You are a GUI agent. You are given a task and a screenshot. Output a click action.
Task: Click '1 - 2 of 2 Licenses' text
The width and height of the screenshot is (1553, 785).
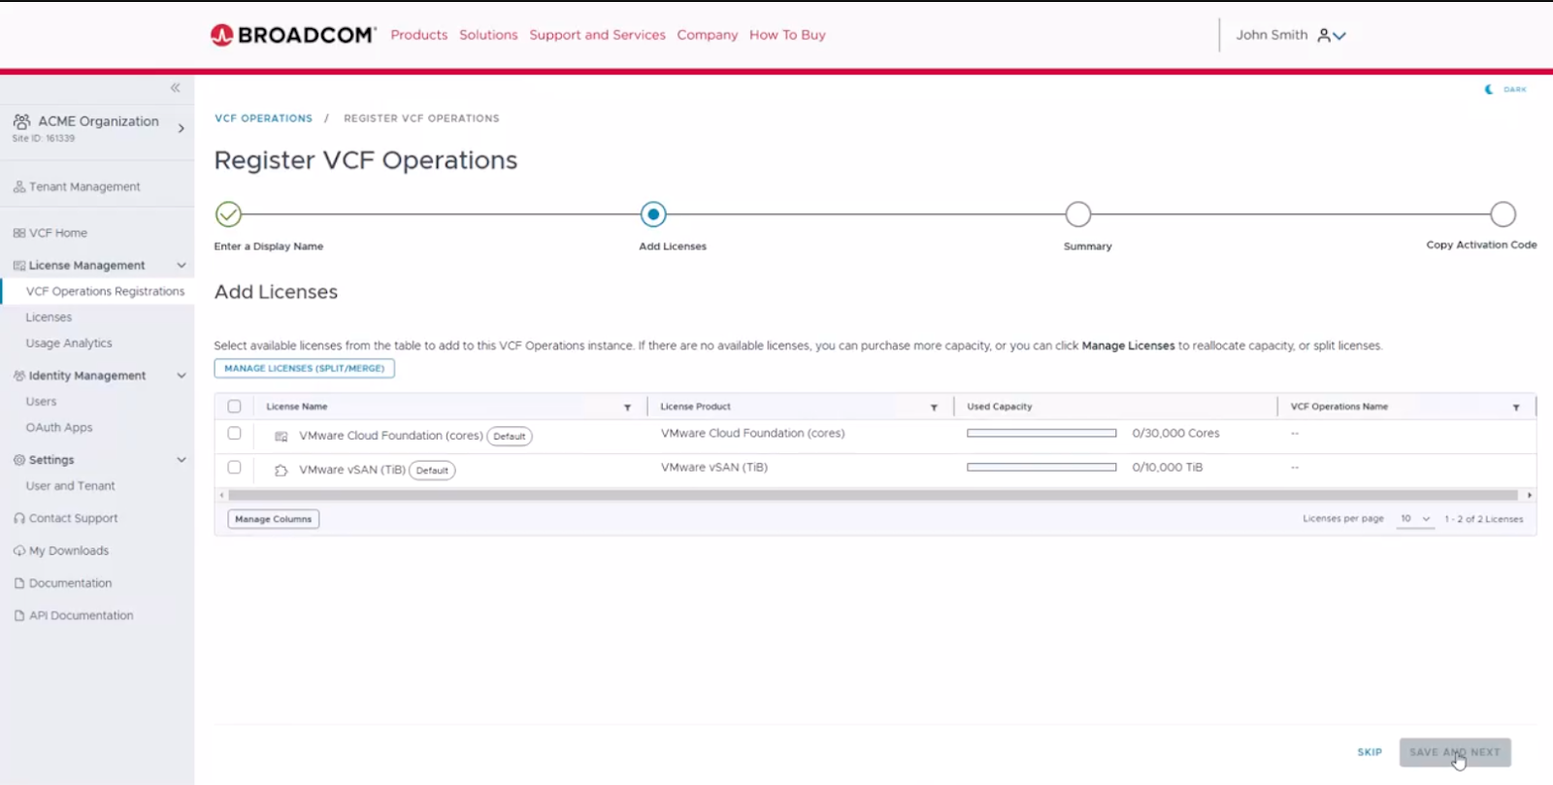[x=1483, y=519]
